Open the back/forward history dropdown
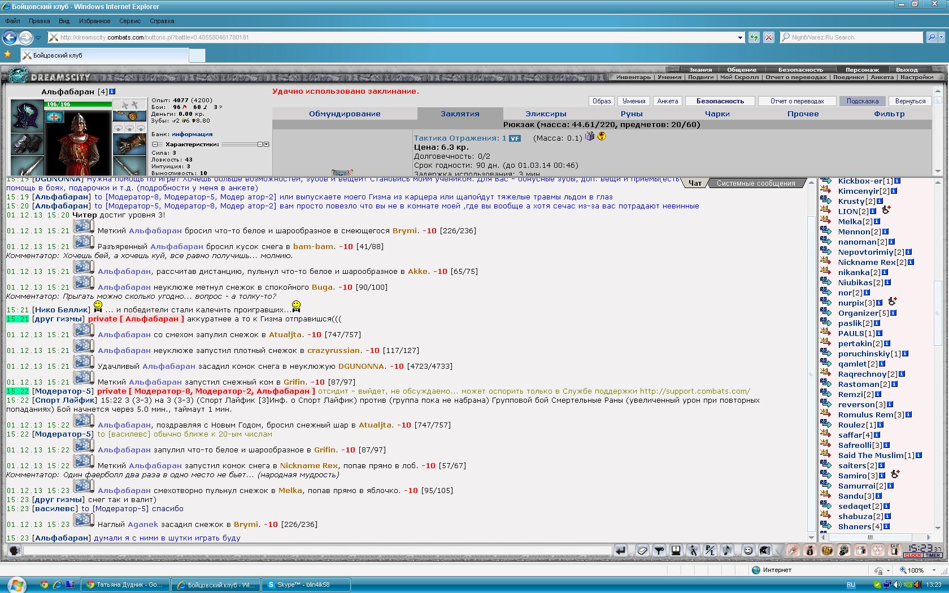 (x=38, y=37)
